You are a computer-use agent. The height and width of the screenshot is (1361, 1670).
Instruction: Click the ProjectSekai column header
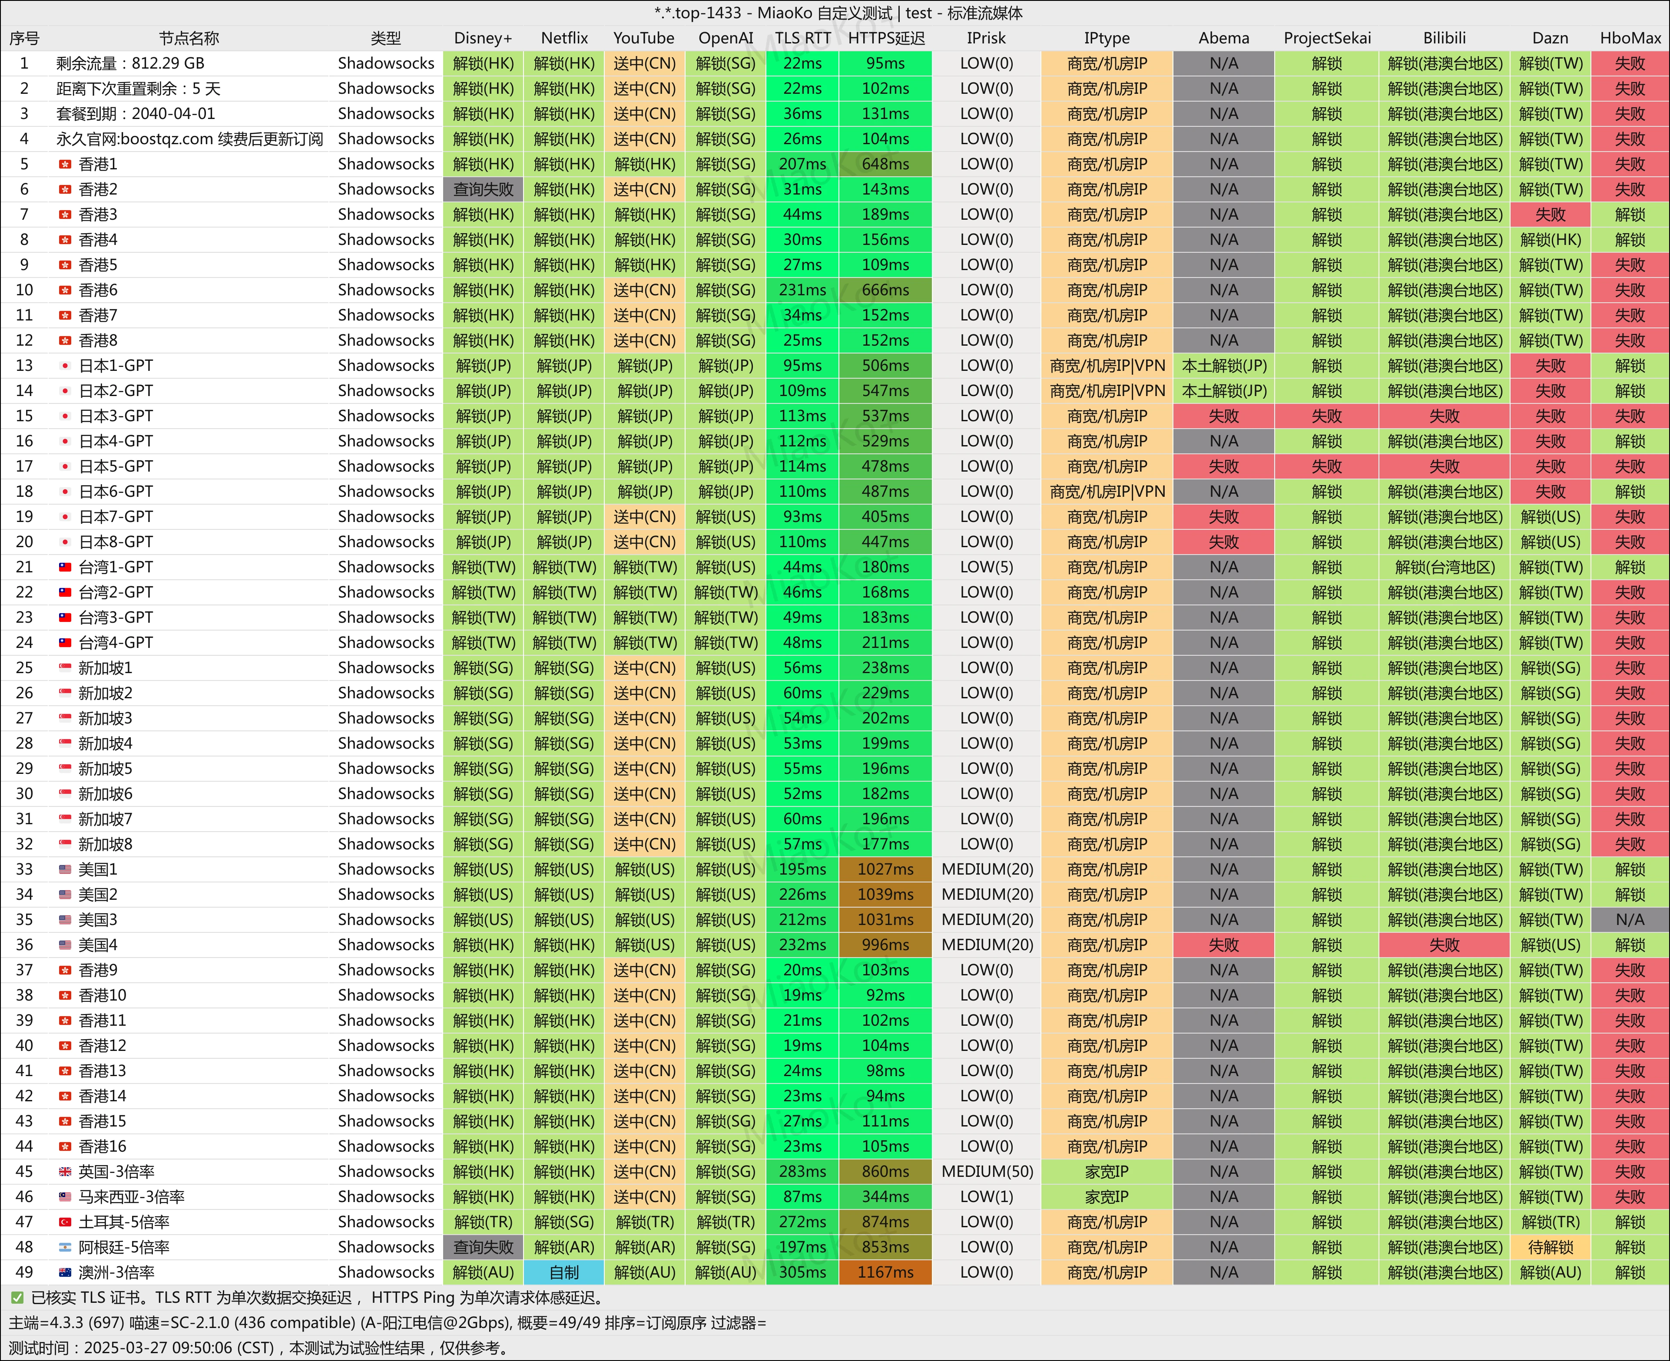[x=1327, y=38]
